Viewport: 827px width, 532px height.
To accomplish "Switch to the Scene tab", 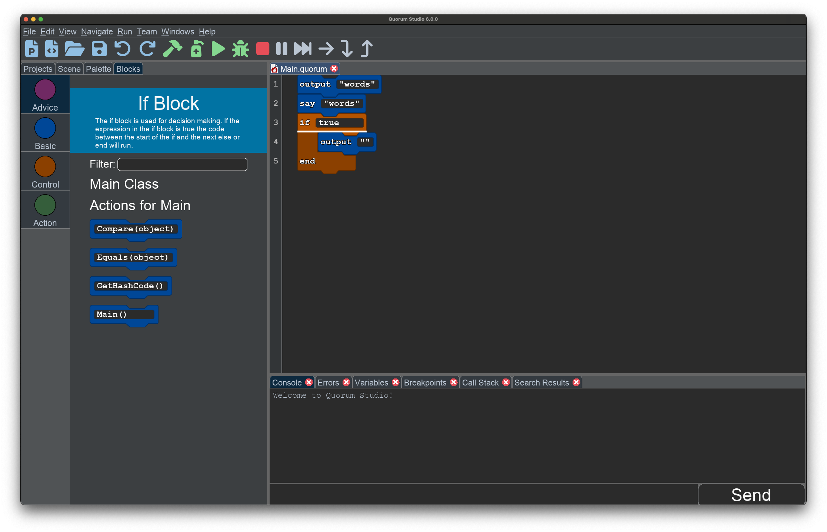I will [69, 69].
